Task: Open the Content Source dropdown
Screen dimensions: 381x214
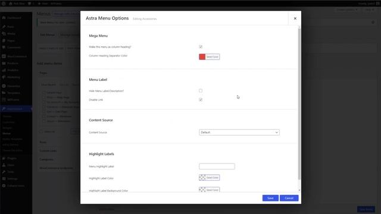Action: pyautogui.click(x=239, y=132)
